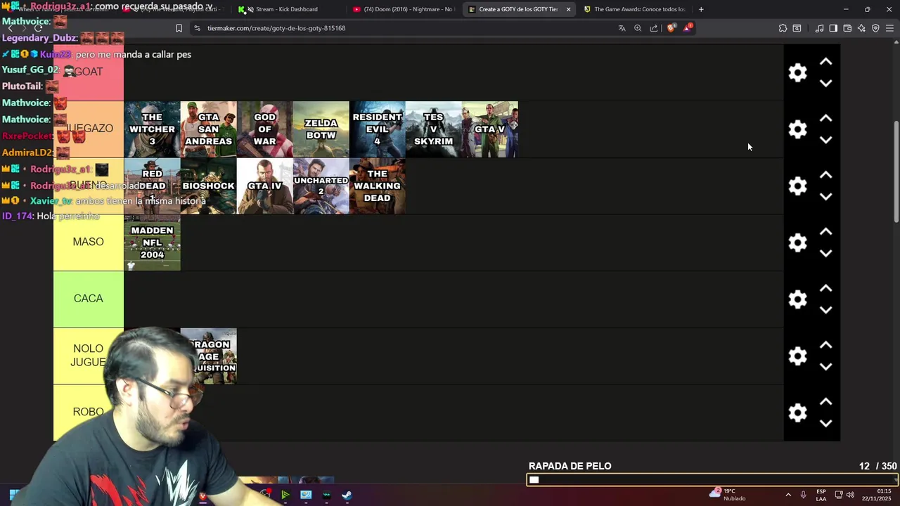
Task: Select God of War thumbnail
Action: point(264,129)
